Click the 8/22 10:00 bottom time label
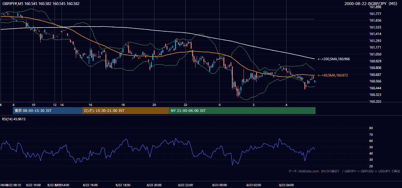This screenshot has width=402, height=188. pos(33,185)
